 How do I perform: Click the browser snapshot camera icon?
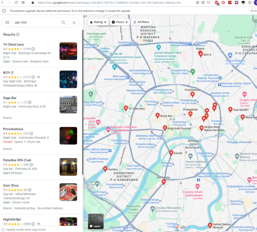(x=203, y=2)
